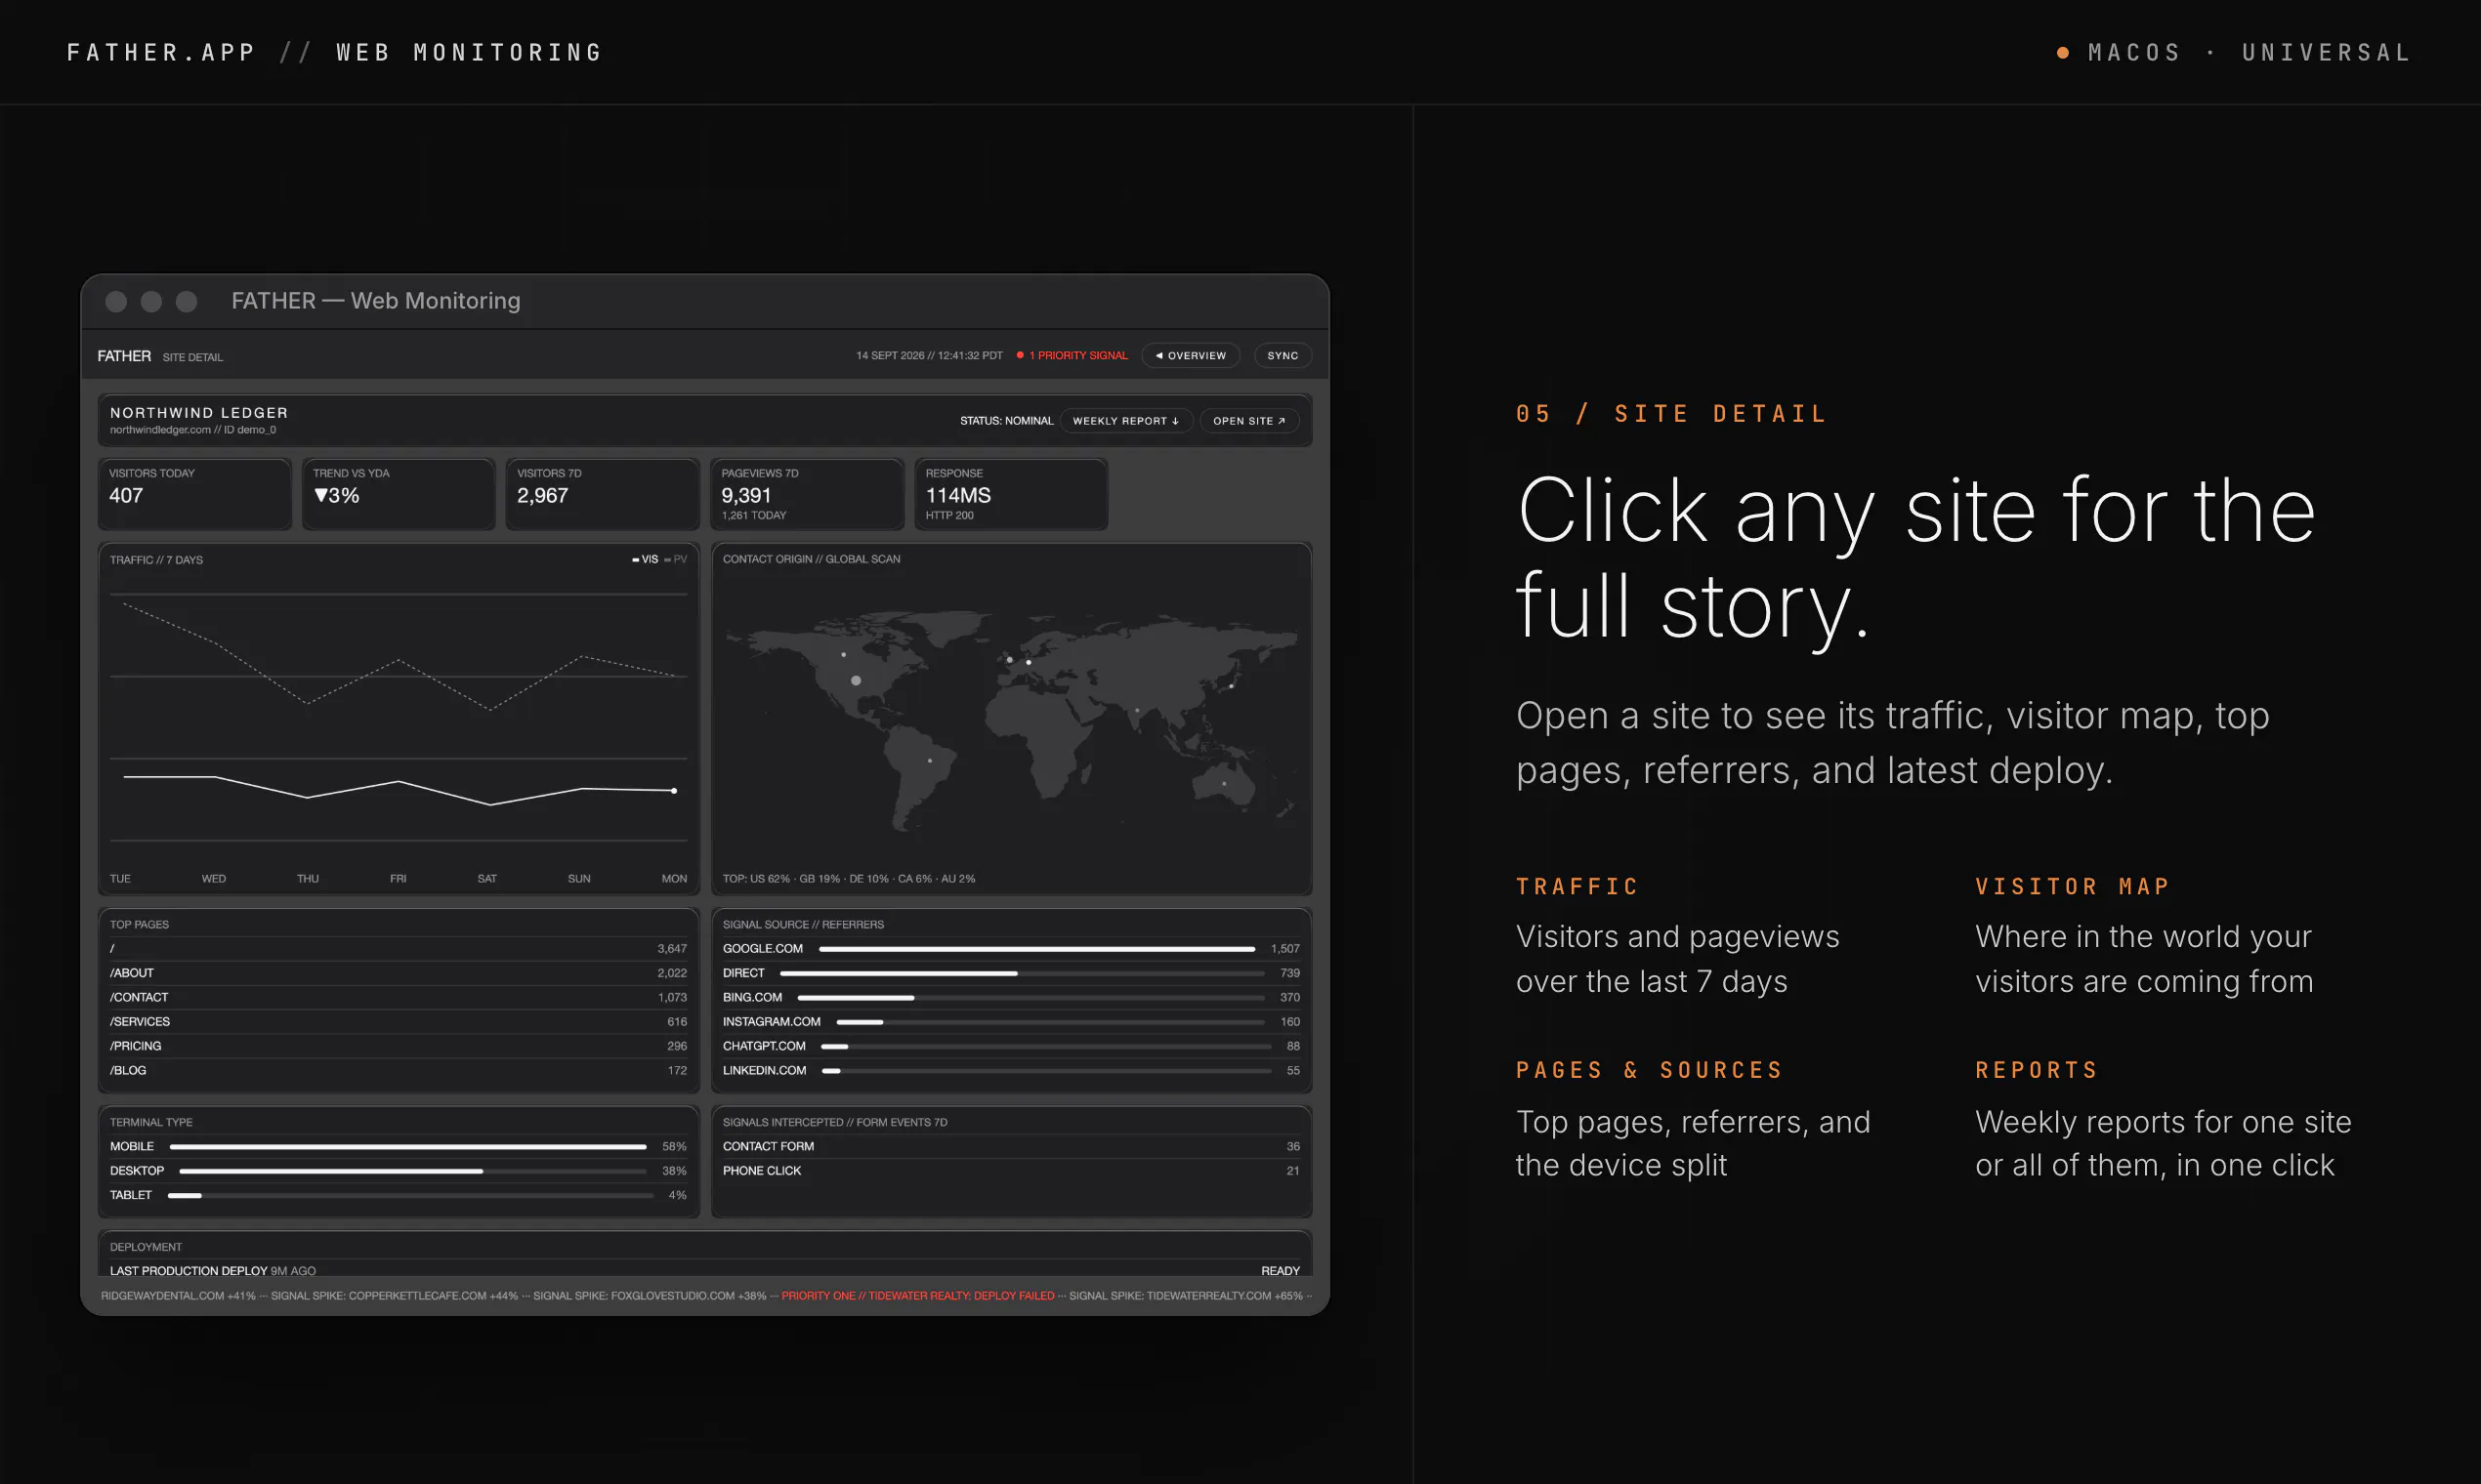The height and width of the screenshot is (1484, 2481).
Task: Select the Response 114MS card
Action: pos(1010,494)
